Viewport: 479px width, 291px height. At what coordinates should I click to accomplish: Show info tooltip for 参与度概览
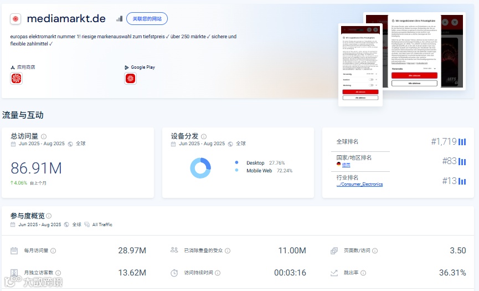tap(49, 216)
